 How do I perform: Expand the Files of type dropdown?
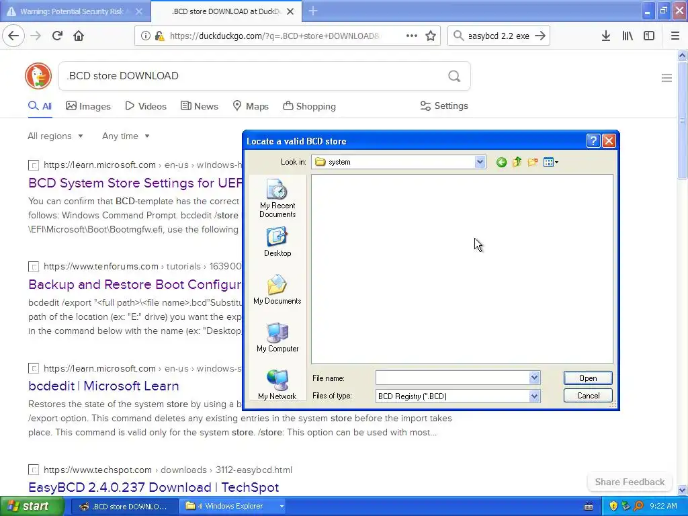tap(534, 396)
